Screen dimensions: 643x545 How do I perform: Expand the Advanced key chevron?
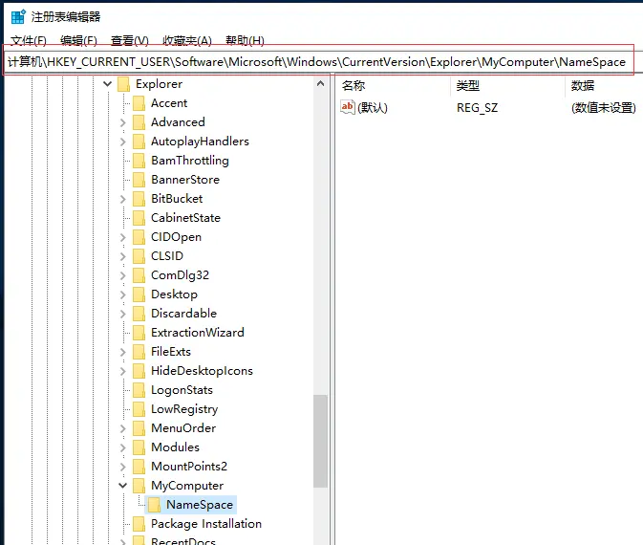(123, 122)
